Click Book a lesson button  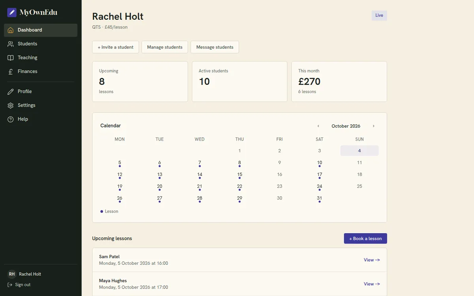[365, 238]
